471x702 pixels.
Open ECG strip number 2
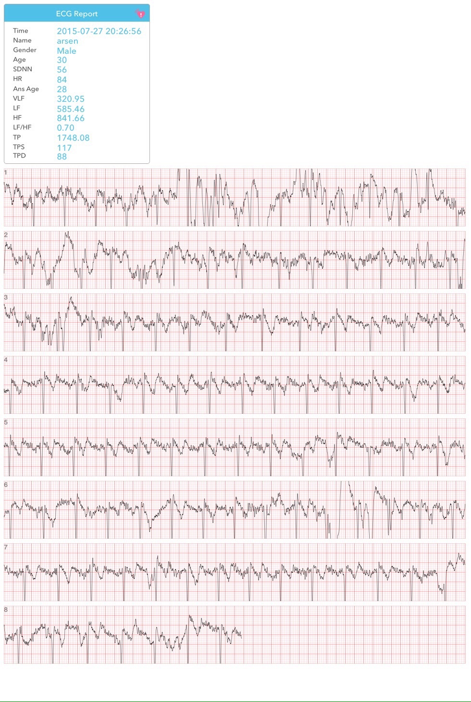pyautogui.click(x=235, y=260)
